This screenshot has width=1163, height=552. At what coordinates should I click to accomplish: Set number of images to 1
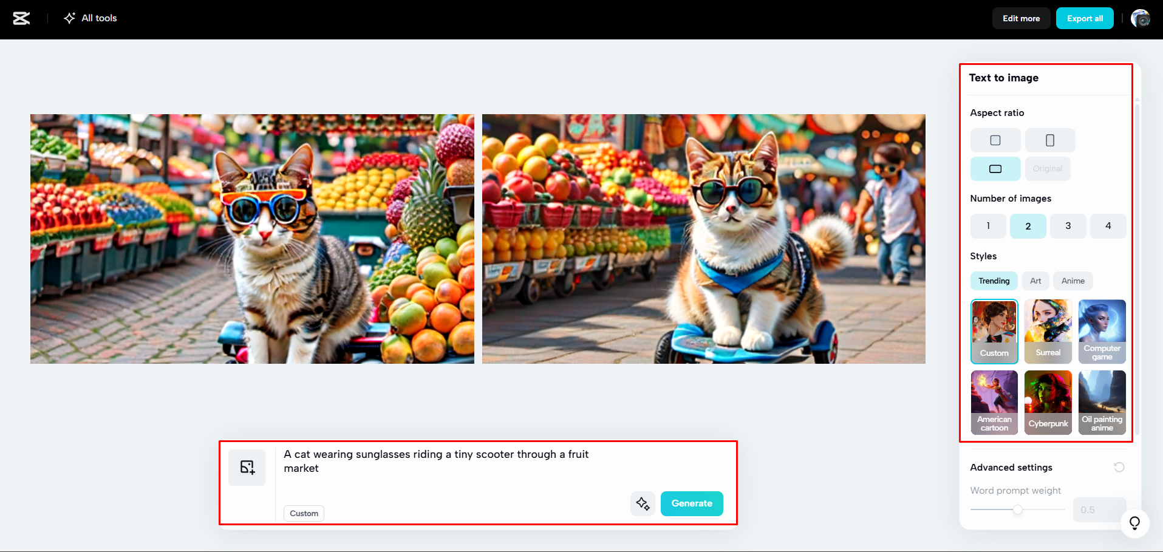(987, 225)
